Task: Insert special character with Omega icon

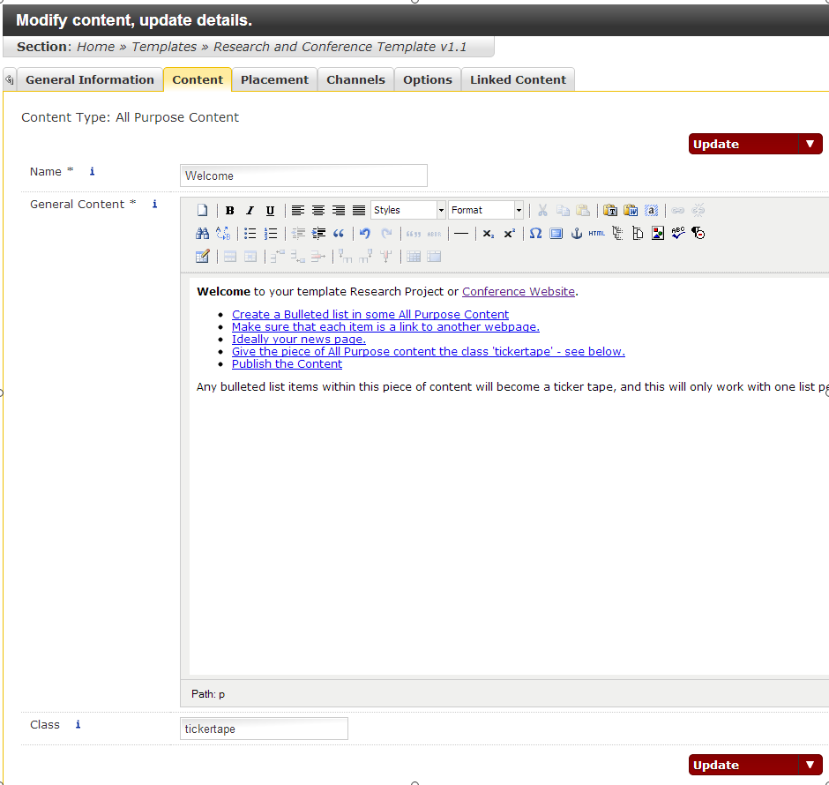Action: (x=535, y=234)
